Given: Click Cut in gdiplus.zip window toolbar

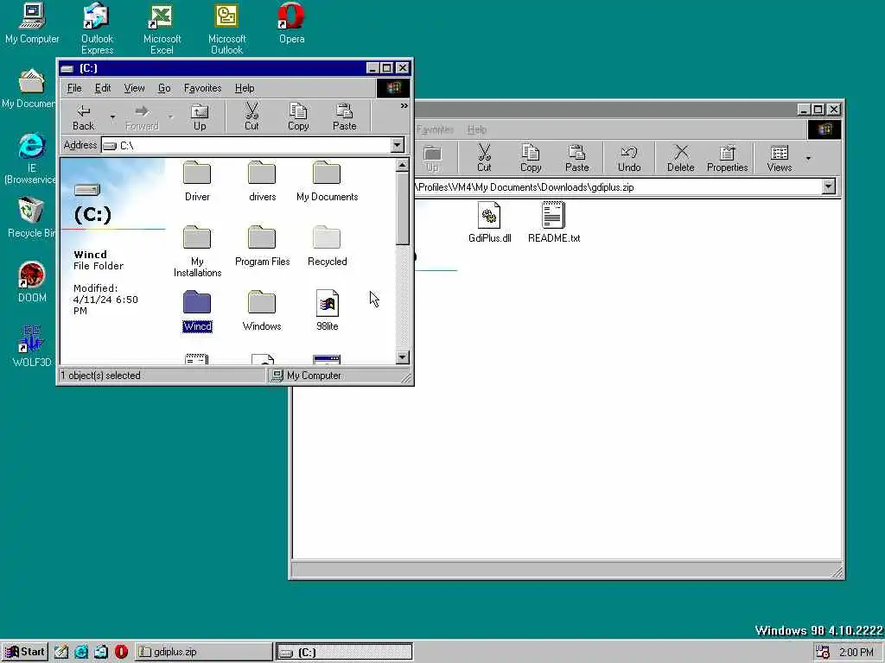Looking at the screenshot, I should (x=484, y=158).
